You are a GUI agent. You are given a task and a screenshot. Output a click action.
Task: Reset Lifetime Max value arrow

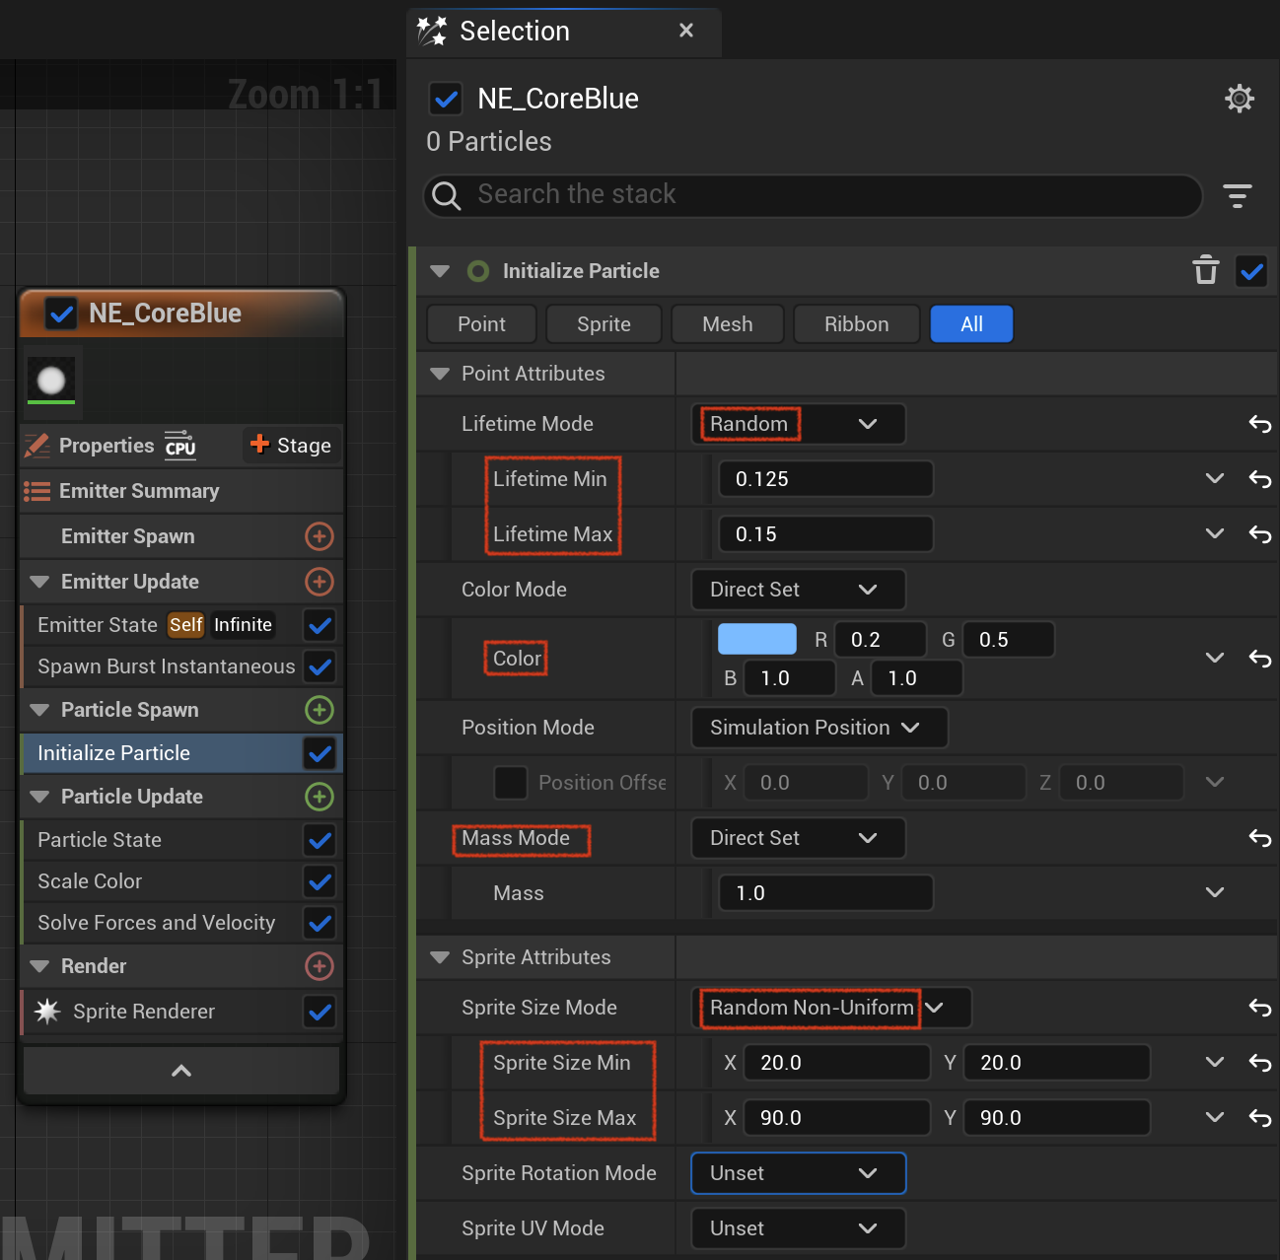(1260, 534)
